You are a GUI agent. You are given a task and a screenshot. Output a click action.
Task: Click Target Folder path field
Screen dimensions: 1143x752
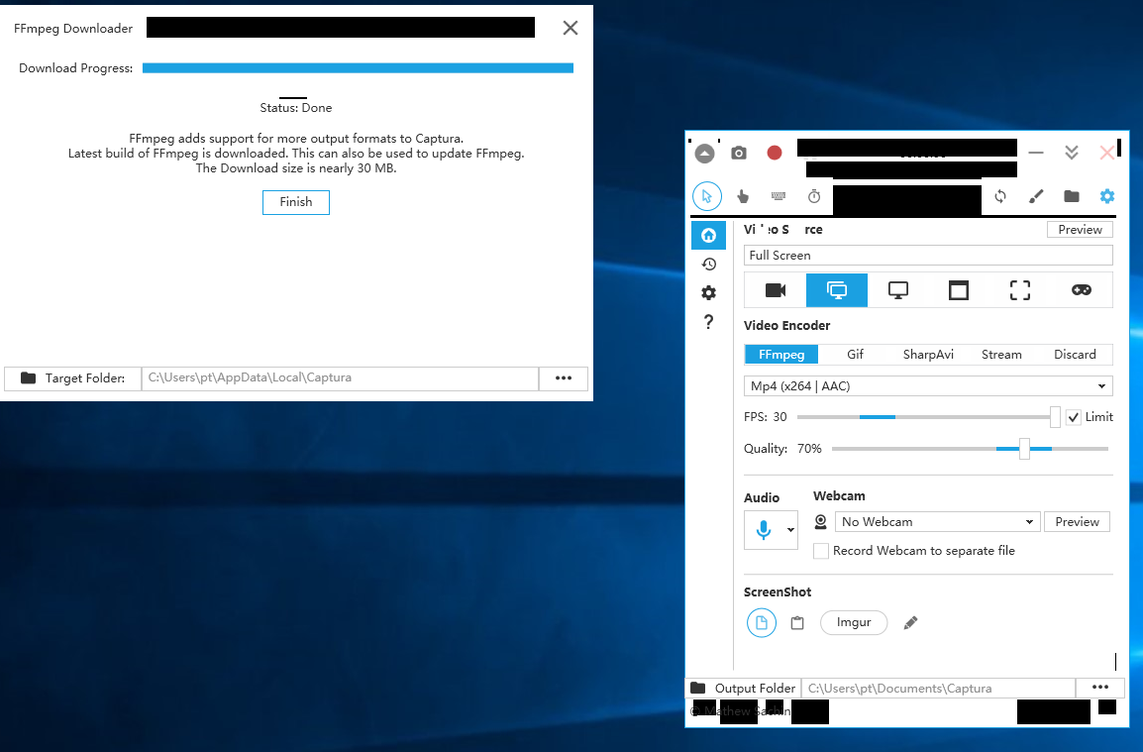point(340,377)
